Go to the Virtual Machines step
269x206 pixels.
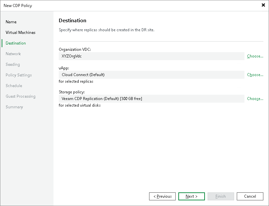point(21,32)
